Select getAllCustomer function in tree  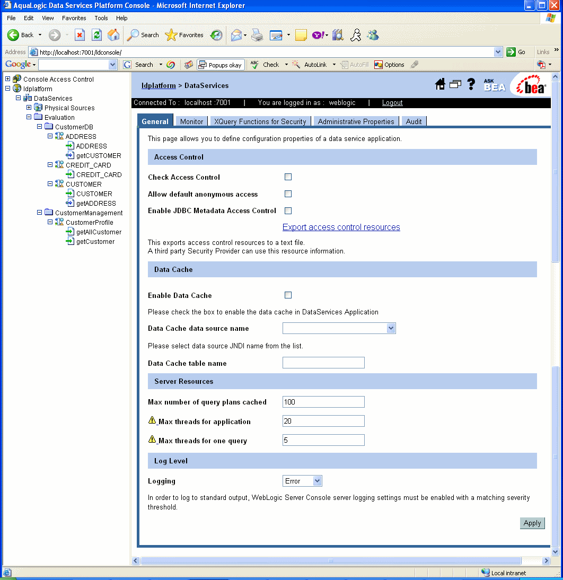point(99,232)
